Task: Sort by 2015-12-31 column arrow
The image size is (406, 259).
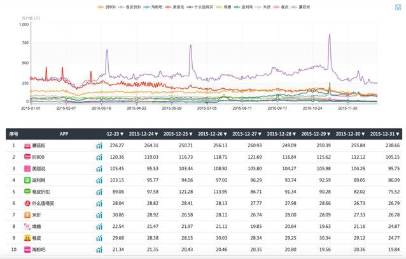Action: pos(398,134)
